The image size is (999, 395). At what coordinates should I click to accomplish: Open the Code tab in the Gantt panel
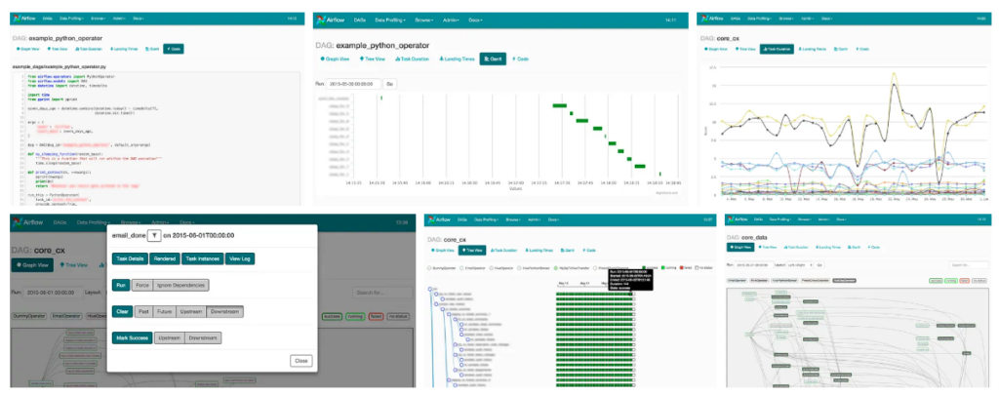point(521,59)
